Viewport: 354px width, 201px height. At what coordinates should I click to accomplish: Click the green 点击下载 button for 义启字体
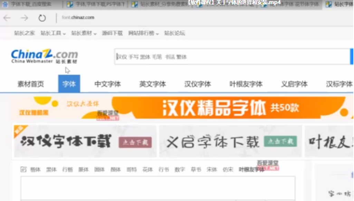[280, 141]
